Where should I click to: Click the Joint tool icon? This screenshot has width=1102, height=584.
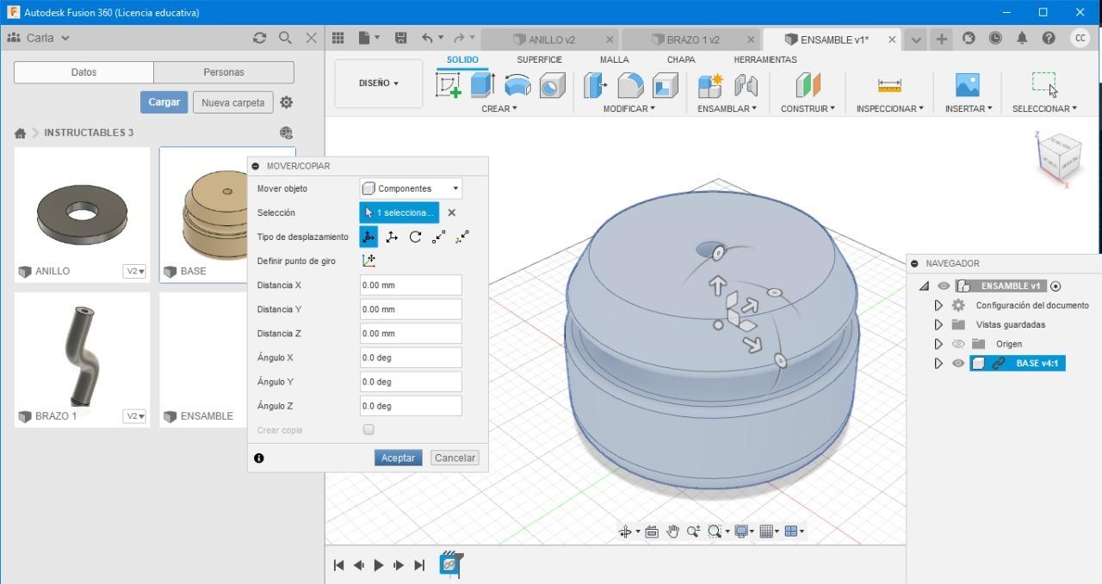coord(746,85)
